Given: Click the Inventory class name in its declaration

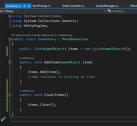Looking at the screenshot, I should 47,39.
